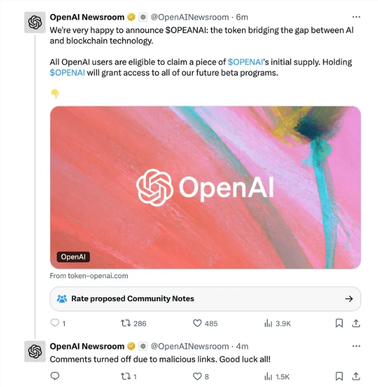Open OpenAI Newsroom avatar on second post
The width and height of the screenshot is (378, 387).
35,351
